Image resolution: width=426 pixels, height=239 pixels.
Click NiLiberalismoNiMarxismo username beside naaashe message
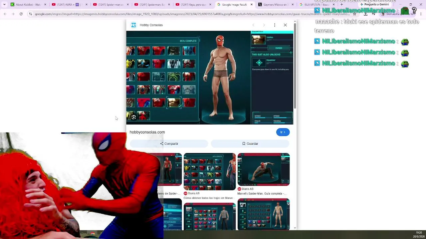[x=358, y=11]
